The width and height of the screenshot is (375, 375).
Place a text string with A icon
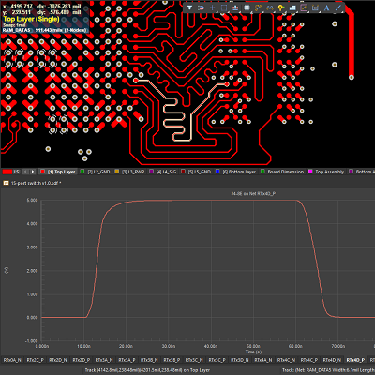pos(326,7)
